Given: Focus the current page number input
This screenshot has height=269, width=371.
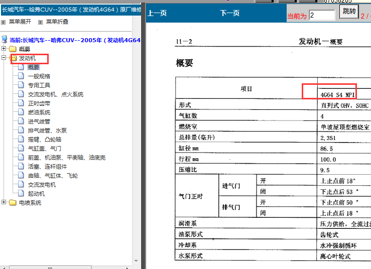Looking at the screenshot, I should point(322,15).
